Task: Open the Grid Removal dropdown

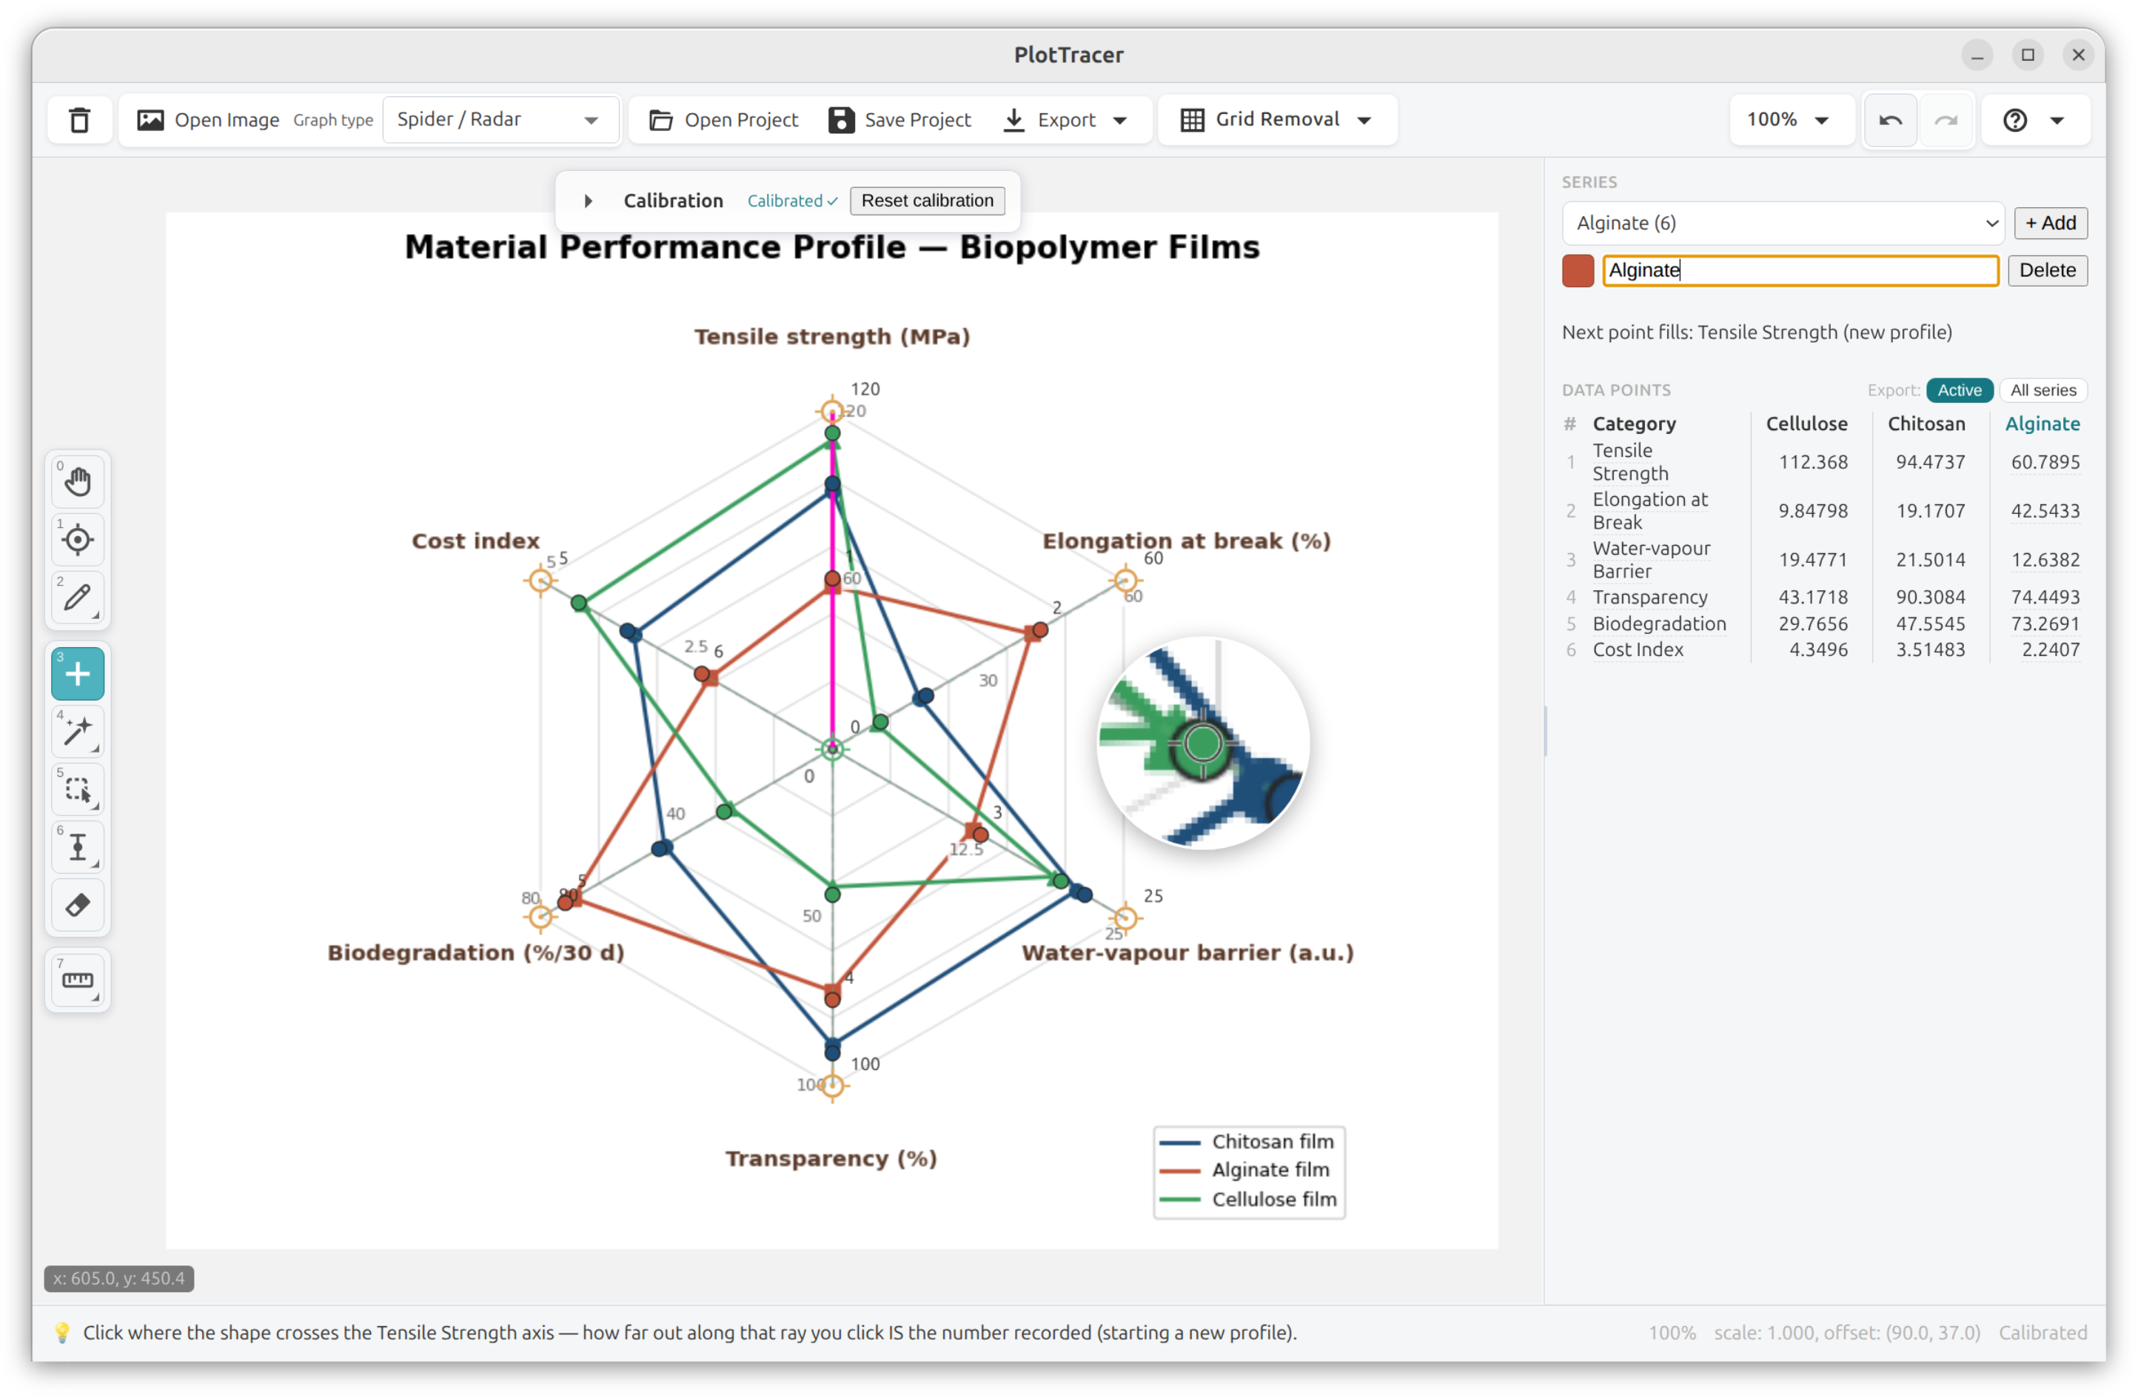Action: [x=1278, y=119]
